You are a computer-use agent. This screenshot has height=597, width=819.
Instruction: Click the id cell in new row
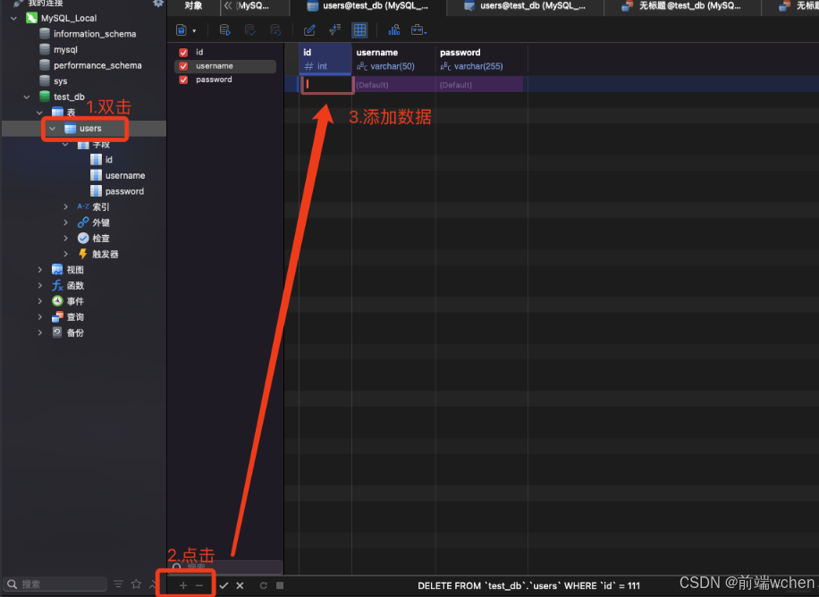coord(326,85)
